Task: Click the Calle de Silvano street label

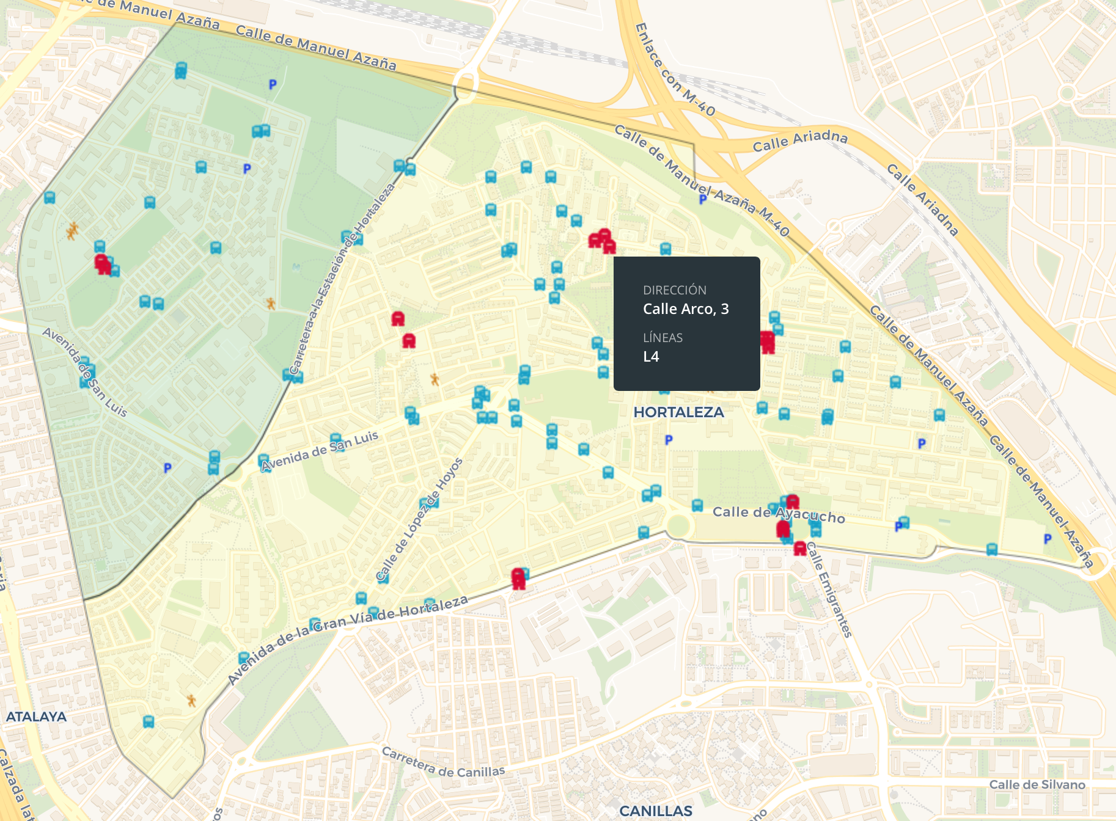Action: pyautogui.click(x=1037, y=785)
